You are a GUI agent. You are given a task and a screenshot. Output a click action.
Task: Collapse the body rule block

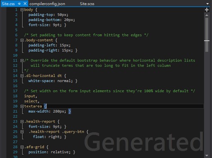(x=22, y=10)
